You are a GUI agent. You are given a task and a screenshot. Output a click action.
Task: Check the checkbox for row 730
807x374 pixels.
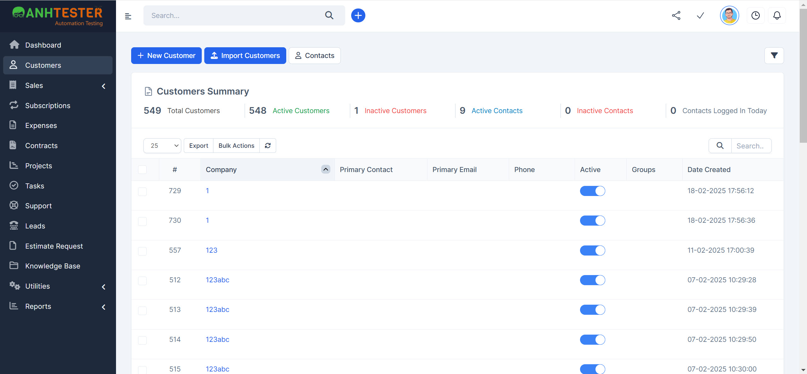coord(142,221)
